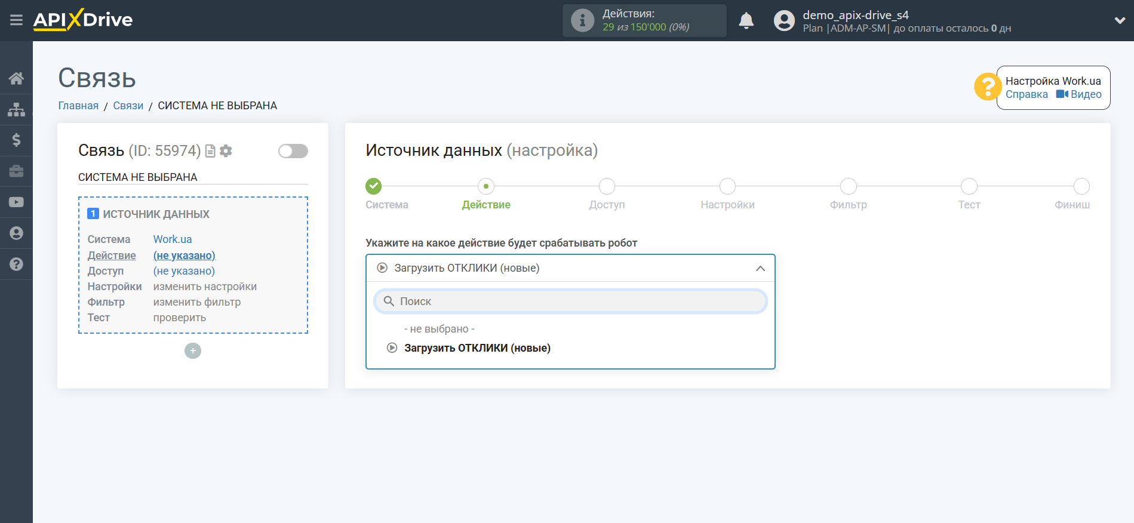Click the 'Поиск' search field

(570, 302)
